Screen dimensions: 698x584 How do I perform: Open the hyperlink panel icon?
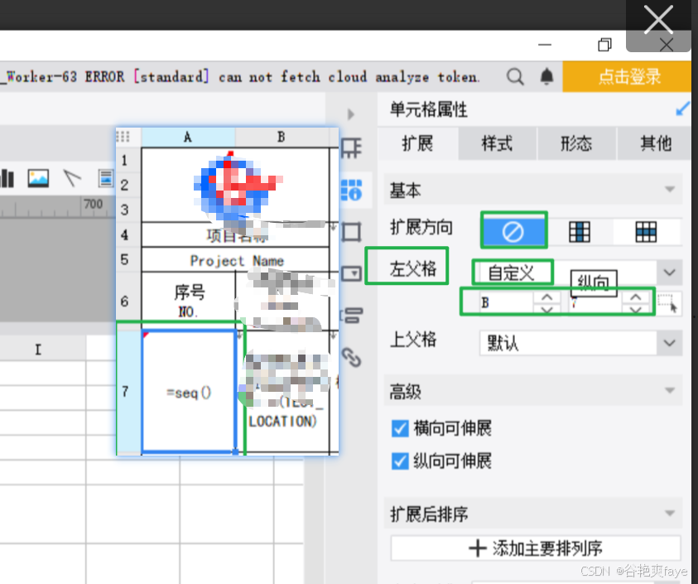351,360
